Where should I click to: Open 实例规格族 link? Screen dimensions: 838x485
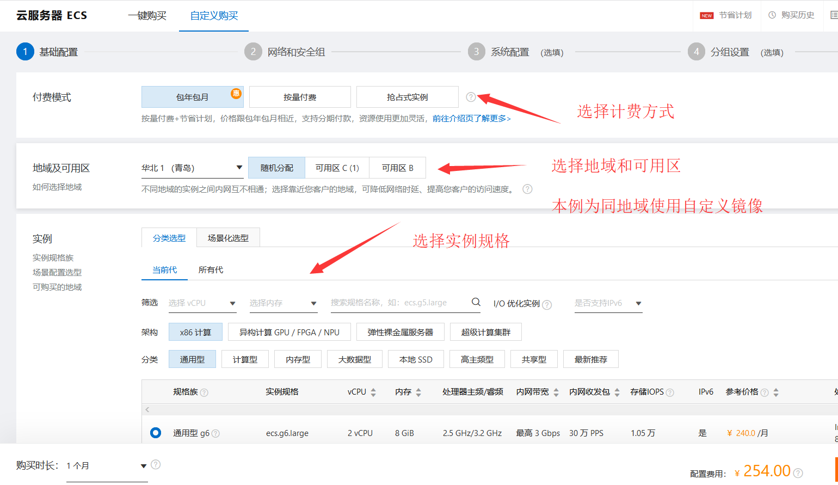click(x=53, y=257)
